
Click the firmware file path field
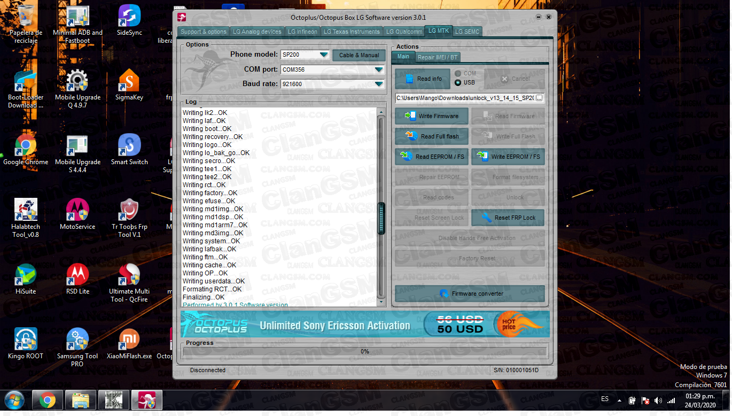coord(464,98)
